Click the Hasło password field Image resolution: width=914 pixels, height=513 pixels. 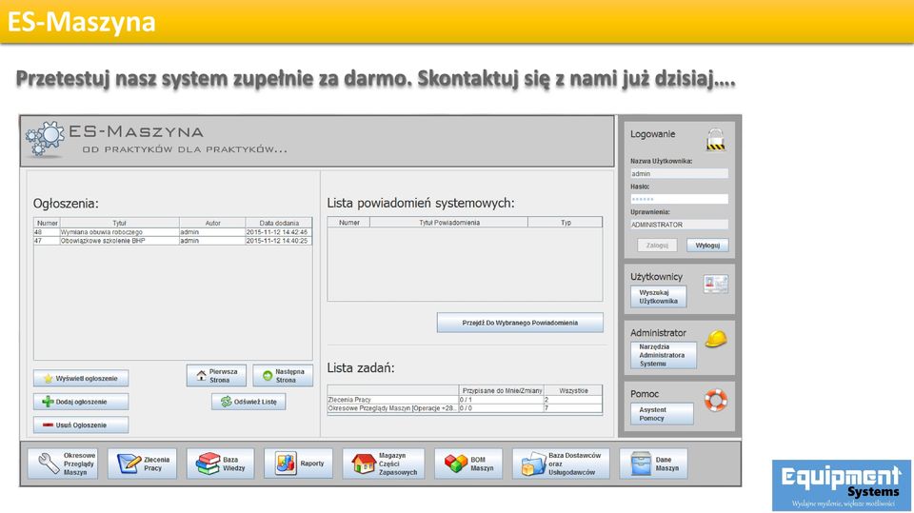(679, 199)
